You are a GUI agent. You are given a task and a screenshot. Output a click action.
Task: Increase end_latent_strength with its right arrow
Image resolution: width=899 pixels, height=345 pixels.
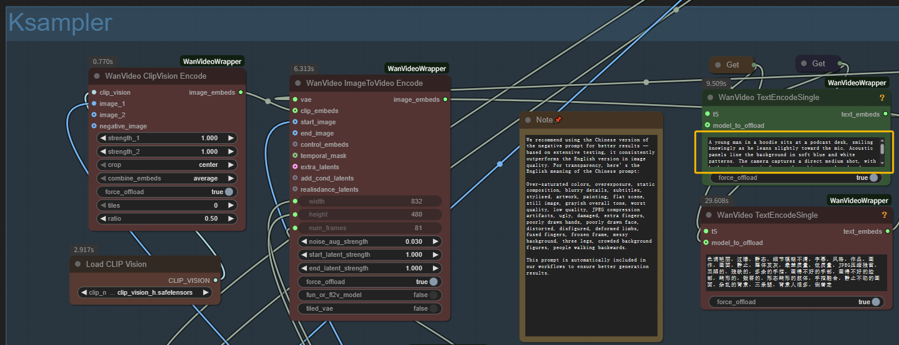pos(436,268)
